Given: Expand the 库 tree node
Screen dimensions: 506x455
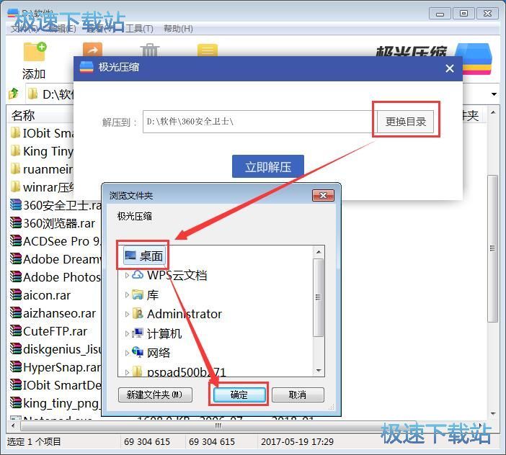Looking at the screenshot, I should pyautogui.click(x=127, y=294).
